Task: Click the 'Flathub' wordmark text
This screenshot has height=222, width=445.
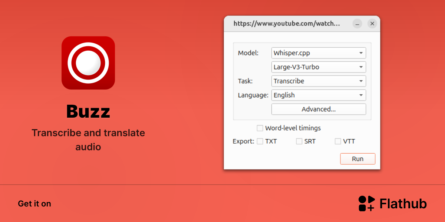Action: tap(403, 203)
